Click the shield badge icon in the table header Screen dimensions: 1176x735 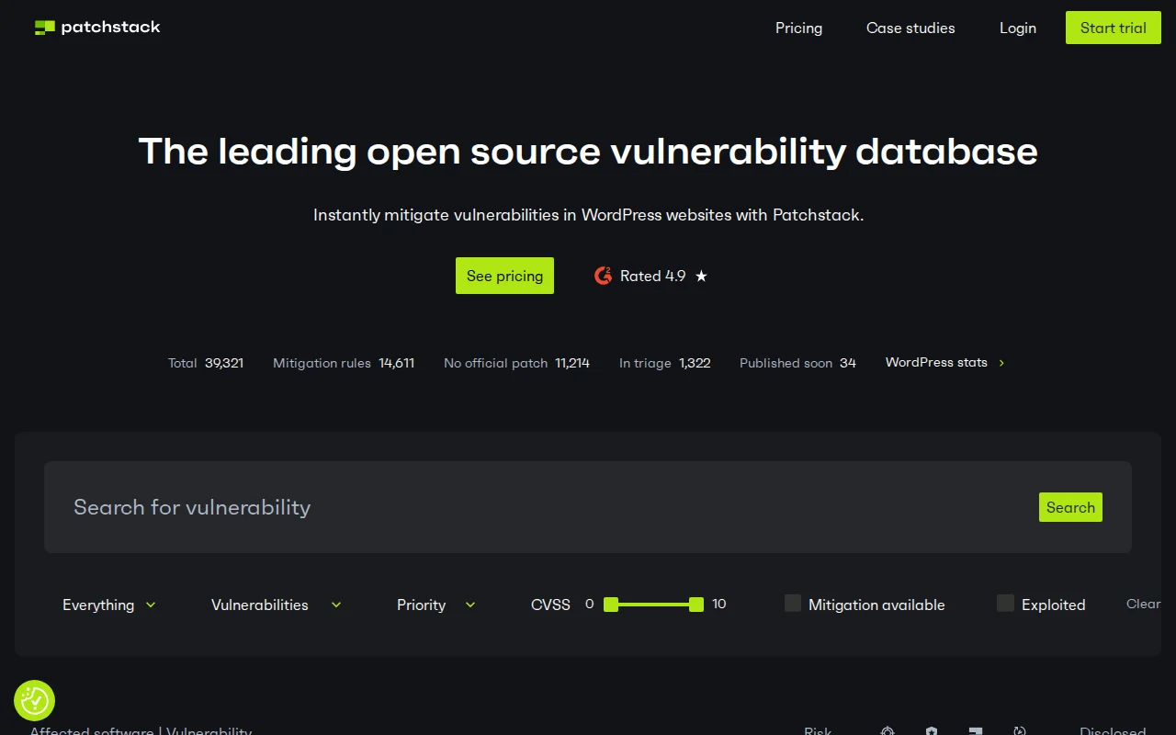coord(931,731)
